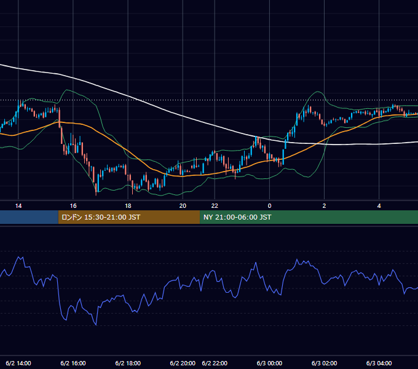Click the 6/3 04:00 date label
The width and height of the screenshot is (418, 369).
coord(379,363)
